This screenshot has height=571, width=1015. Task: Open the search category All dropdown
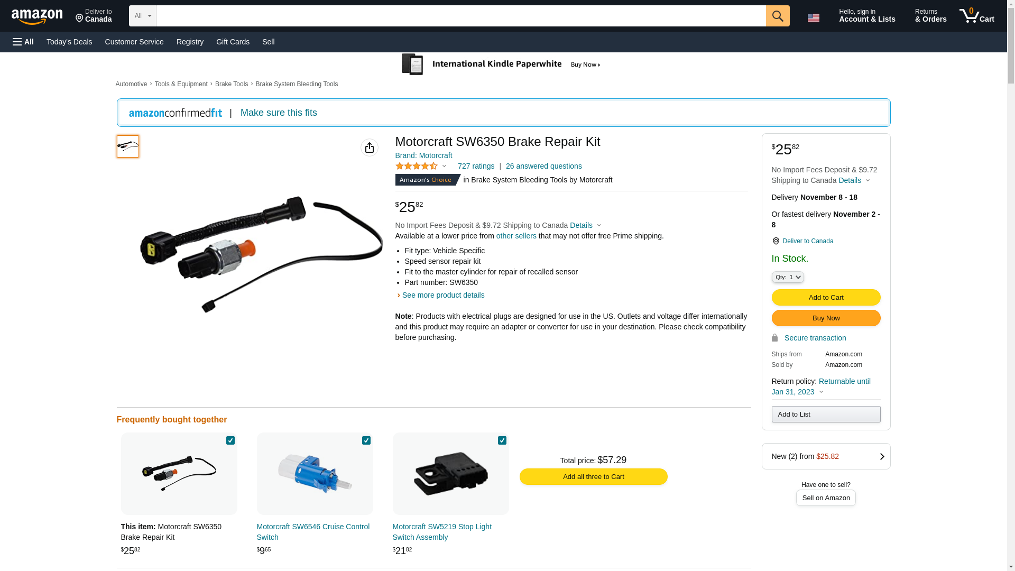pos(142,16)
